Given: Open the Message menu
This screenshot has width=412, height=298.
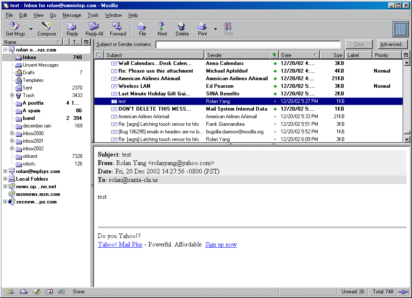Looking at the screenshot, I should [72, 15].
